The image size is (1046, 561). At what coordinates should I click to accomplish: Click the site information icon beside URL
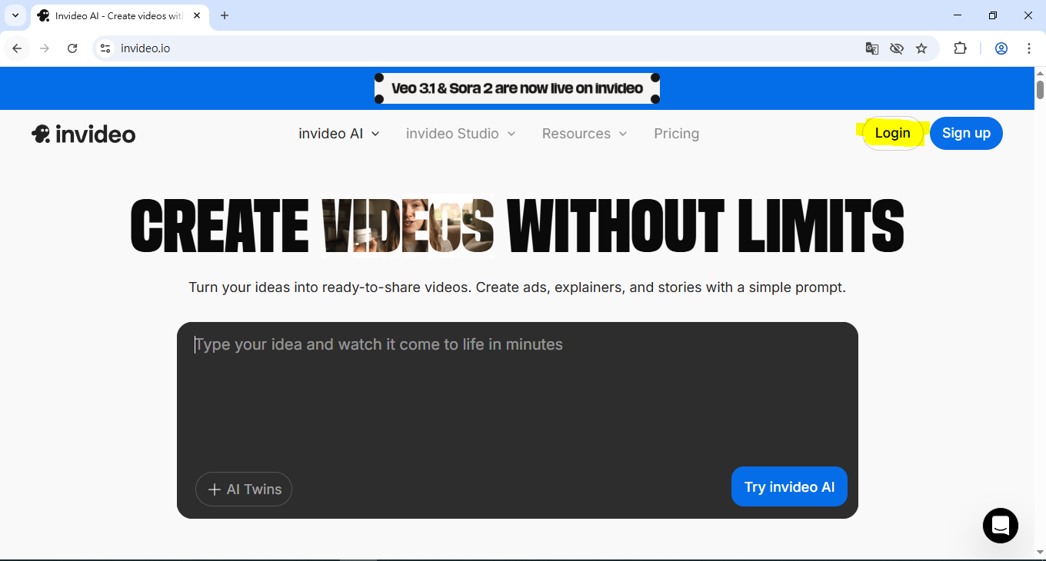[106, 48]
